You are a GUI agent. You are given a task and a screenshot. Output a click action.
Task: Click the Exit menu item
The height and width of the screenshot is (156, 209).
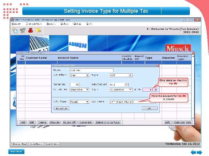pyautogui.click(x=89, y=24)
